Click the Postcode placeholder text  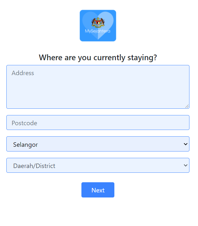point(24,123)
